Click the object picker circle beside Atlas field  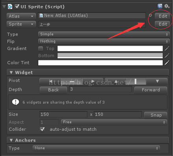[150, 15]
